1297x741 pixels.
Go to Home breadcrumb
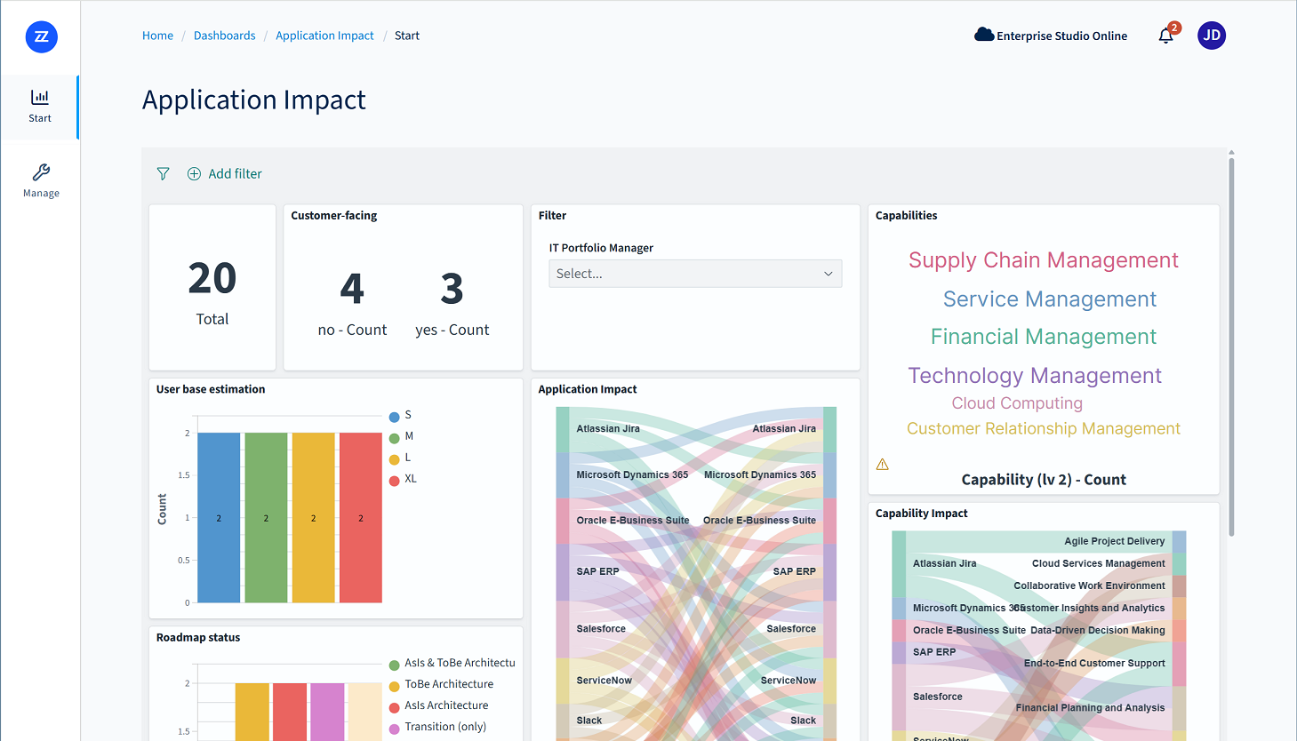[157, 36]
